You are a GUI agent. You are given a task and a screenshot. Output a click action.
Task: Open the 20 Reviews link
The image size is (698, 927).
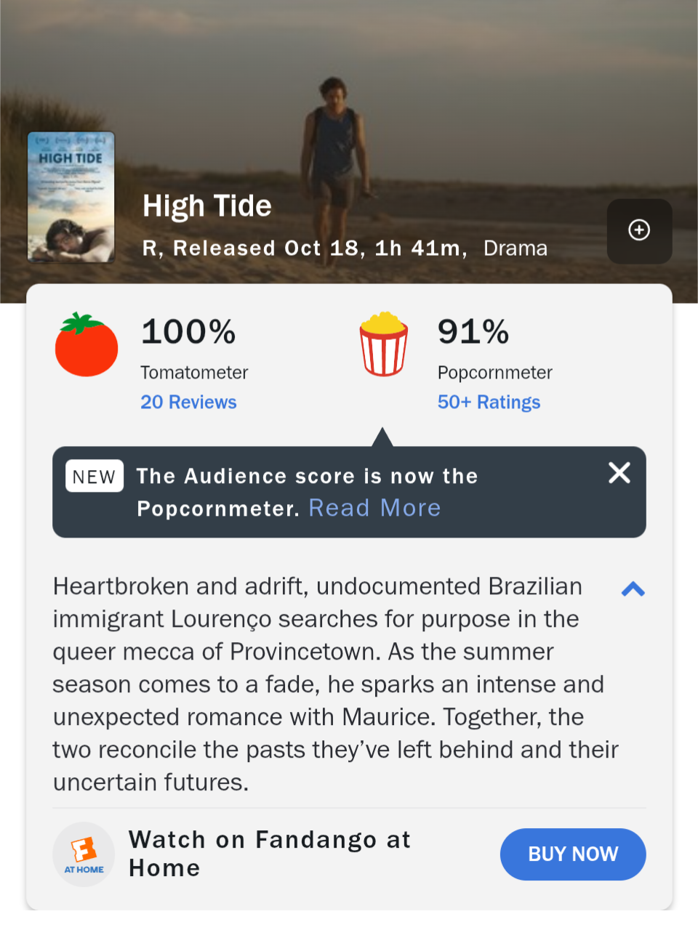pyautogui.click(x=189, y=402)
